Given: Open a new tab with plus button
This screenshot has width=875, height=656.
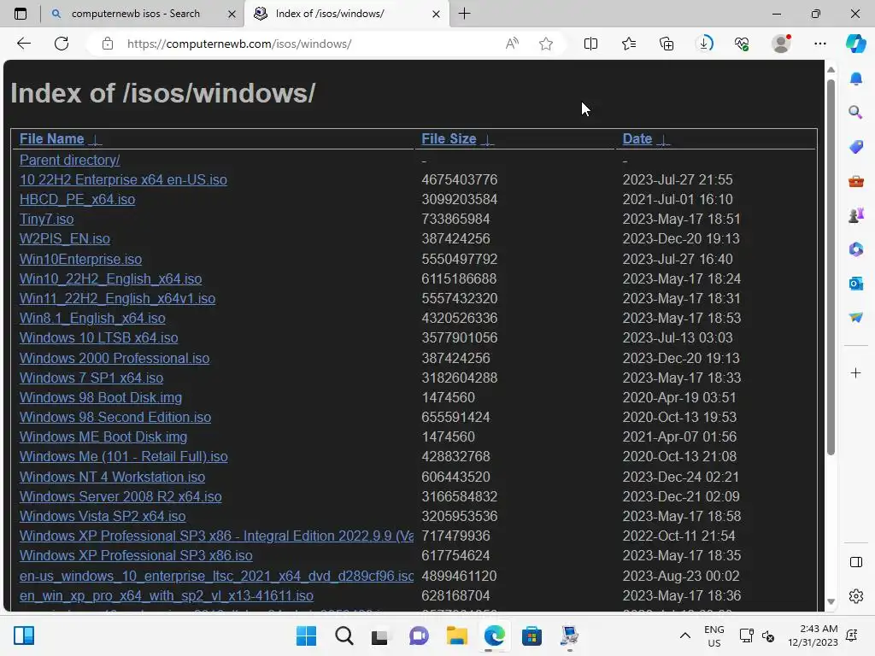Looking at the screenshot, I should [464, 14].
